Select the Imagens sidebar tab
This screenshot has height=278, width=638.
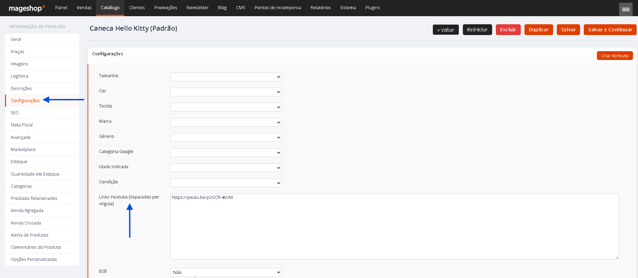click(42, 64)
